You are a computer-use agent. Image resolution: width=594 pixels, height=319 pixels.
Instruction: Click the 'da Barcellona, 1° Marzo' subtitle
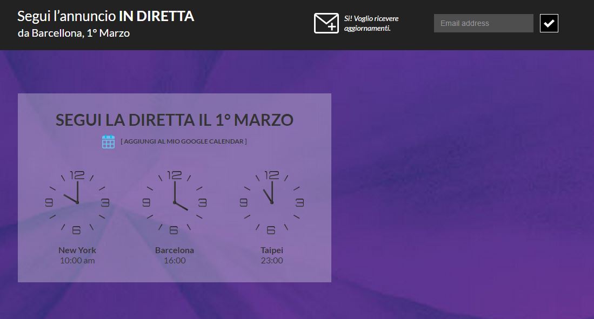click(74, 33)
